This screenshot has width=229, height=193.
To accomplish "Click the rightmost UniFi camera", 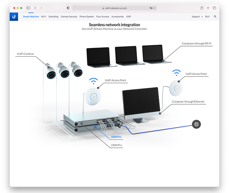I will pyautogui.click(x=76, y=69).
